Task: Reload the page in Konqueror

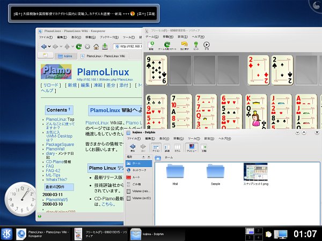Action: (79, 47)
